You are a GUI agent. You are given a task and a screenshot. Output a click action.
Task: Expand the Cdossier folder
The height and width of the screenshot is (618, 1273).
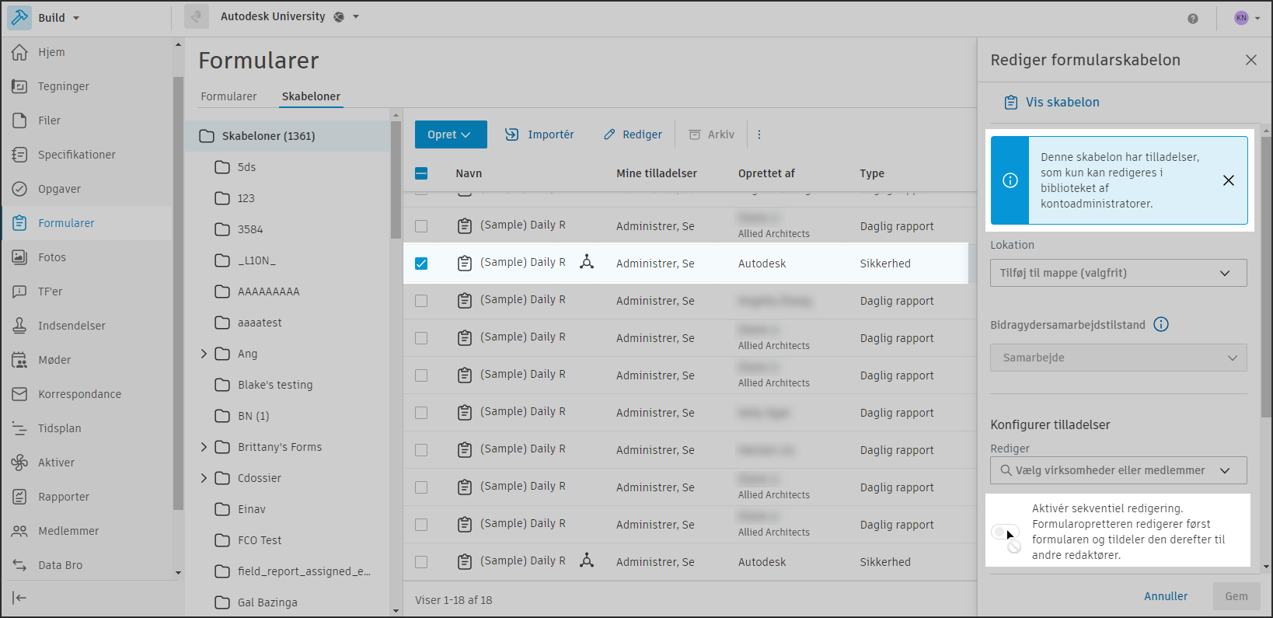coord(204,478)
